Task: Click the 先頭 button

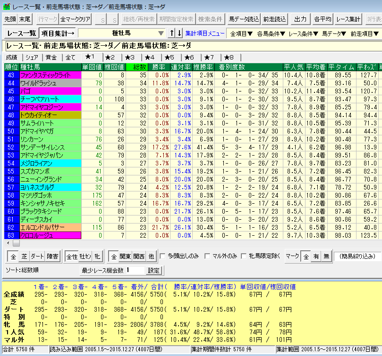Action: 10,19
